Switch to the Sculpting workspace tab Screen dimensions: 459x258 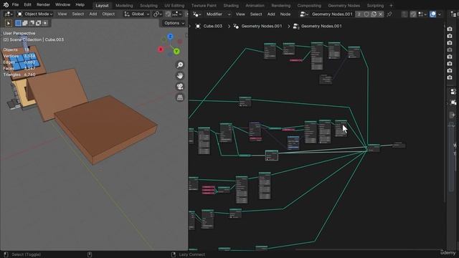(x=148, y=6)
